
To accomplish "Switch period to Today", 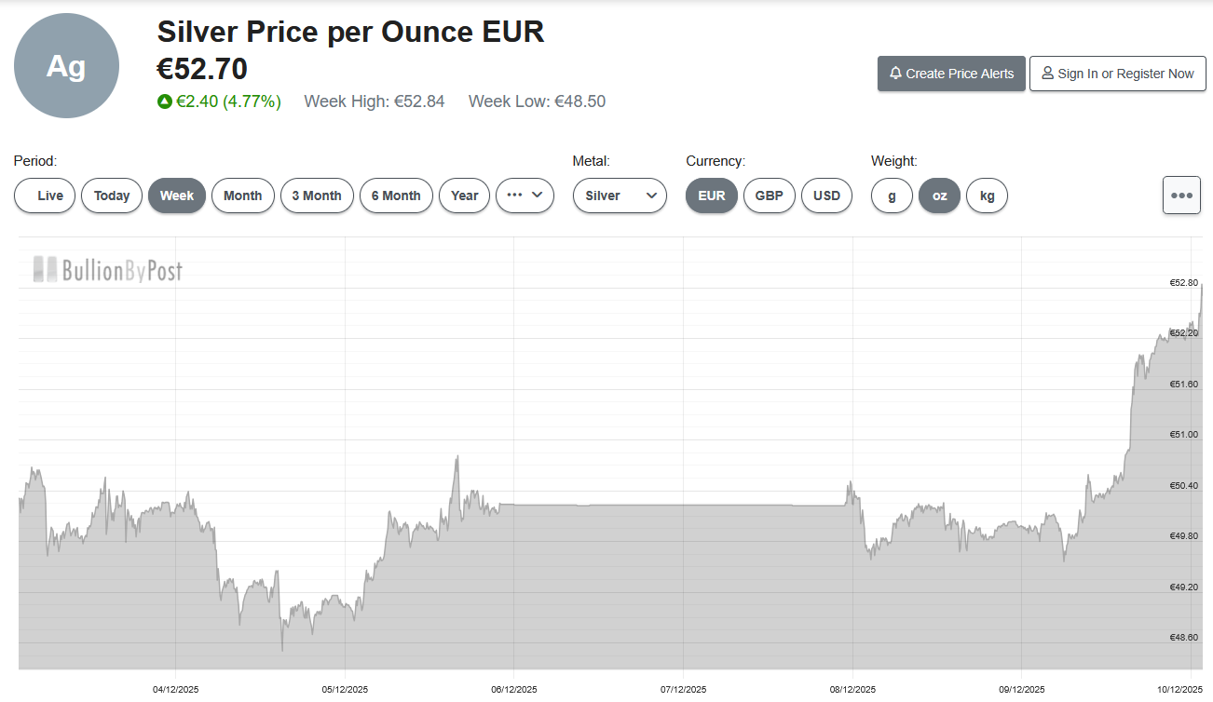I will (112, 196).
